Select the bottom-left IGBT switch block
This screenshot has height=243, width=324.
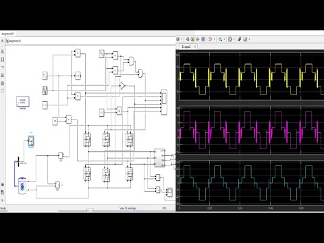pyautogui.click(x=87, y=174)
